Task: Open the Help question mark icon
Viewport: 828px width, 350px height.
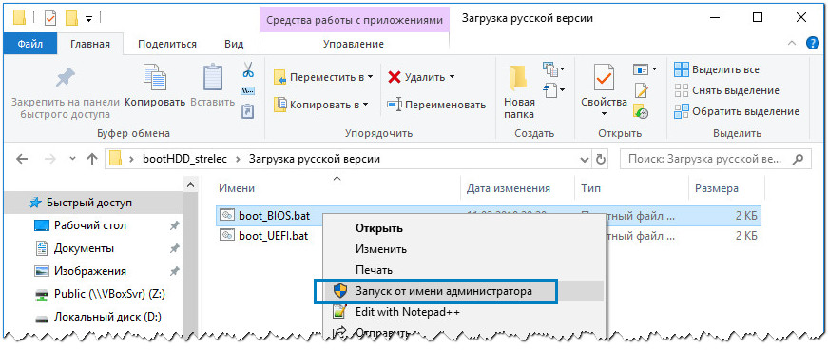Action: pos(812,44)
